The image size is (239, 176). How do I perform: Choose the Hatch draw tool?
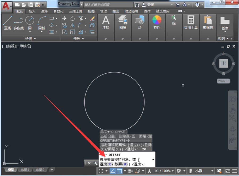pyautogui.click(x=52, y=32)
